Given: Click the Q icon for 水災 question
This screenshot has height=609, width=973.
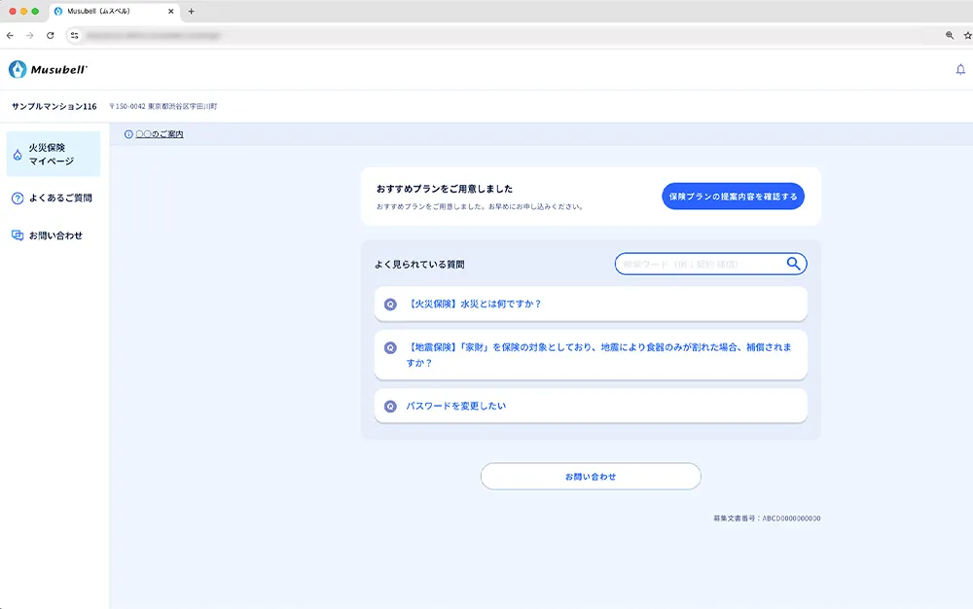Looking at the screenshot, I should tap(390, 304).
